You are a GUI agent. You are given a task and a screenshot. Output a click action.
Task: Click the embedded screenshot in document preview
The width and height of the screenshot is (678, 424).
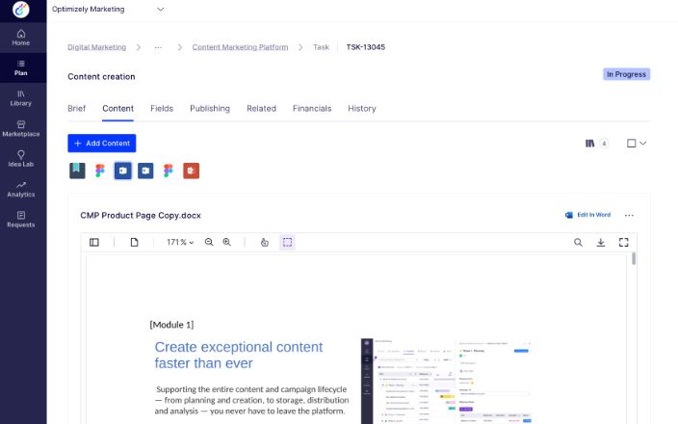pos(446,381)
